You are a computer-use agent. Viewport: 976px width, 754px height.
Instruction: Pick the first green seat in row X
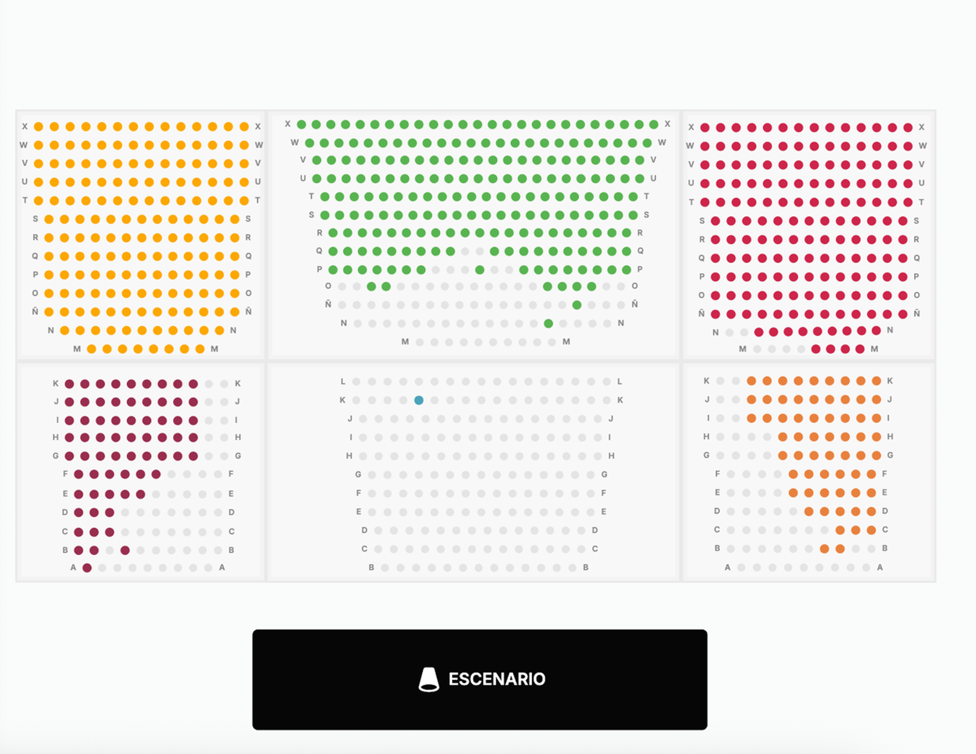pyautogui.click(x=302, y=124)
